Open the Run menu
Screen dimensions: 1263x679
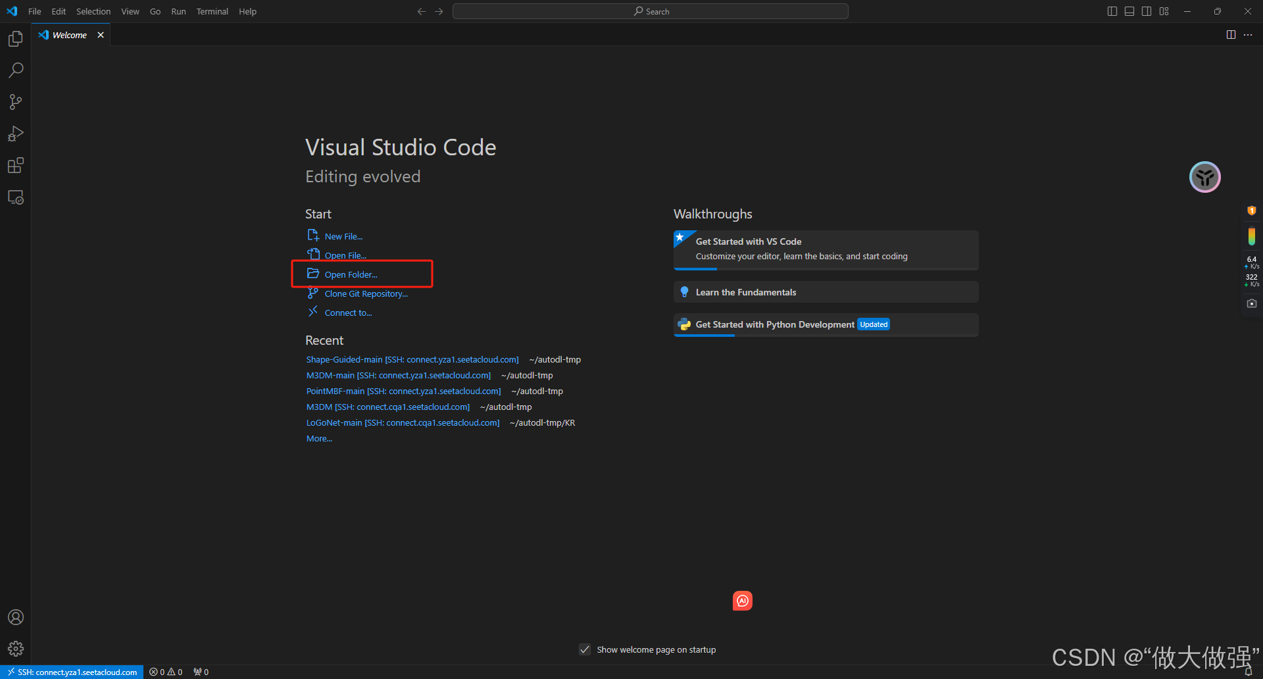point(178,11)
